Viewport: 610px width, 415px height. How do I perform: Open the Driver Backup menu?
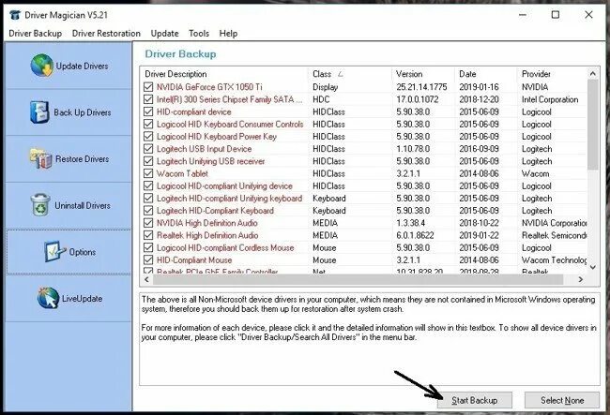(x=35, y=34)
